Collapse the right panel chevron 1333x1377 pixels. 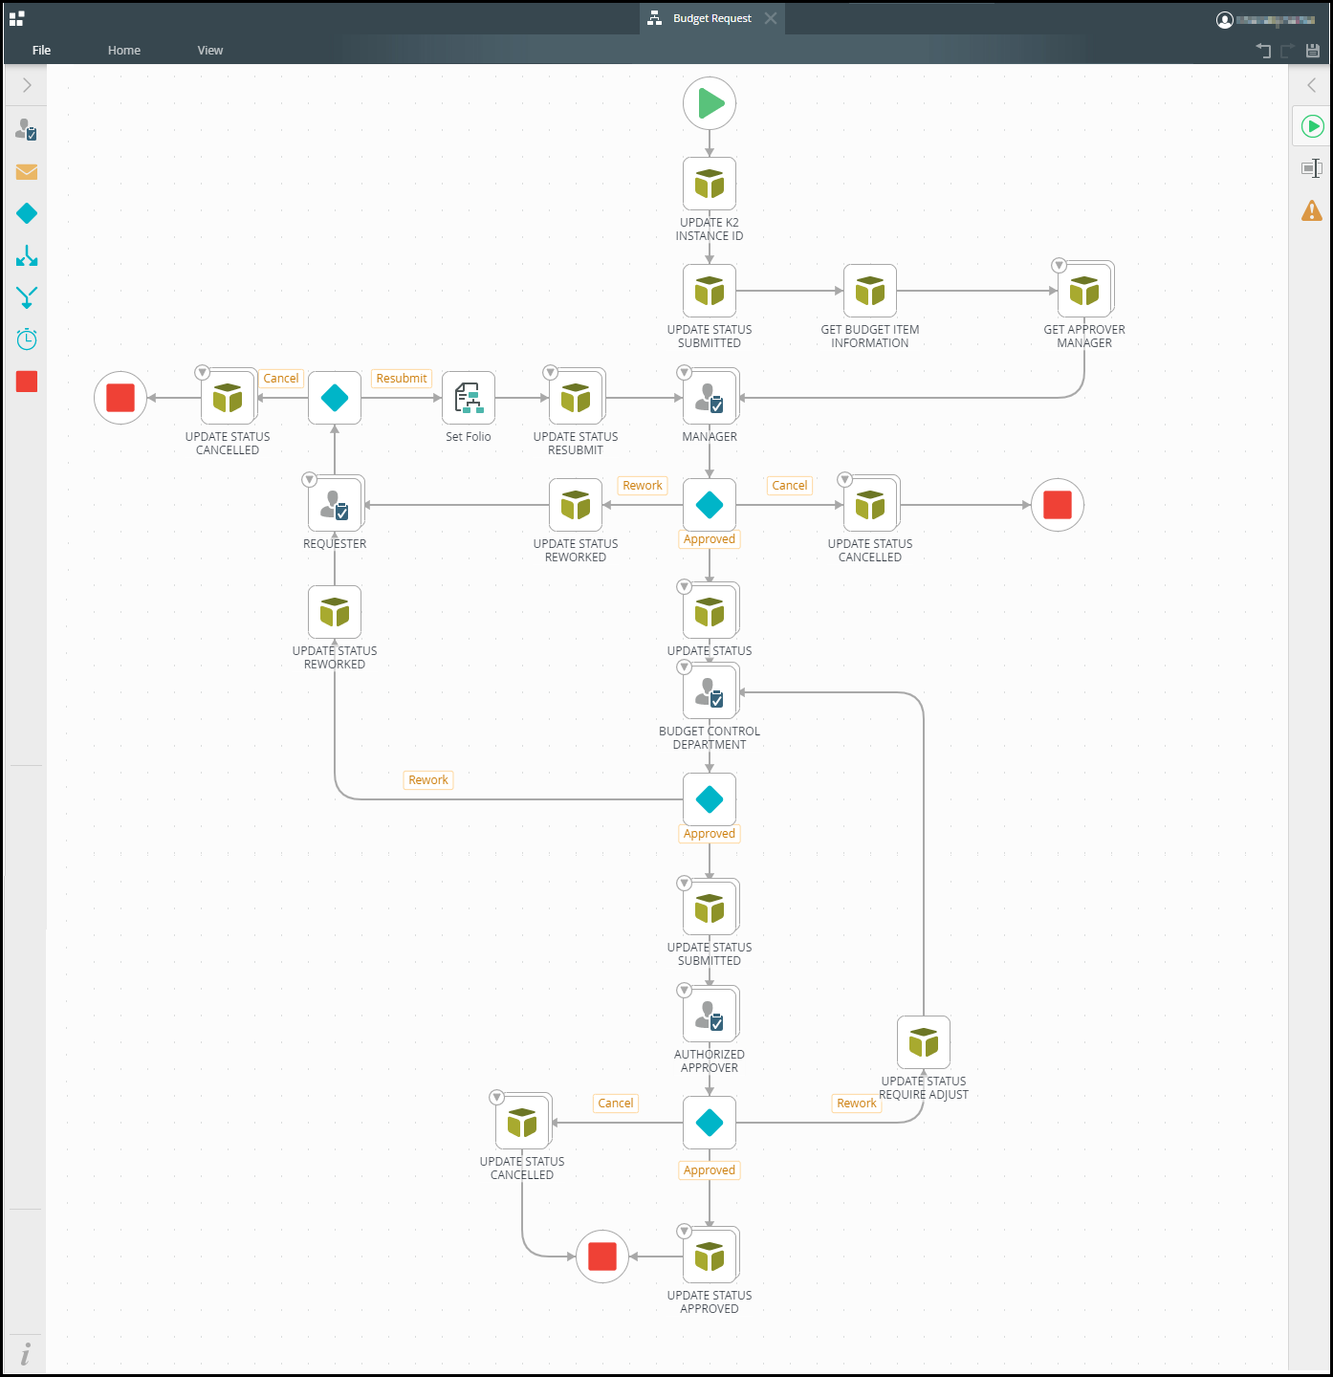[x=1312, y=85]
